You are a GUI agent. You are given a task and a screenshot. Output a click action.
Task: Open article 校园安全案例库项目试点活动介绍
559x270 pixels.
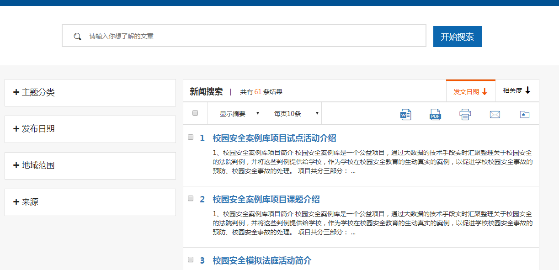coord(274,138)
